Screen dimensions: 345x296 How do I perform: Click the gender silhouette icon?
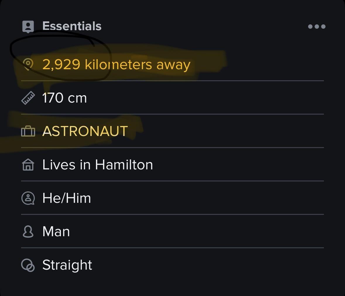click(x=28, y=232)
